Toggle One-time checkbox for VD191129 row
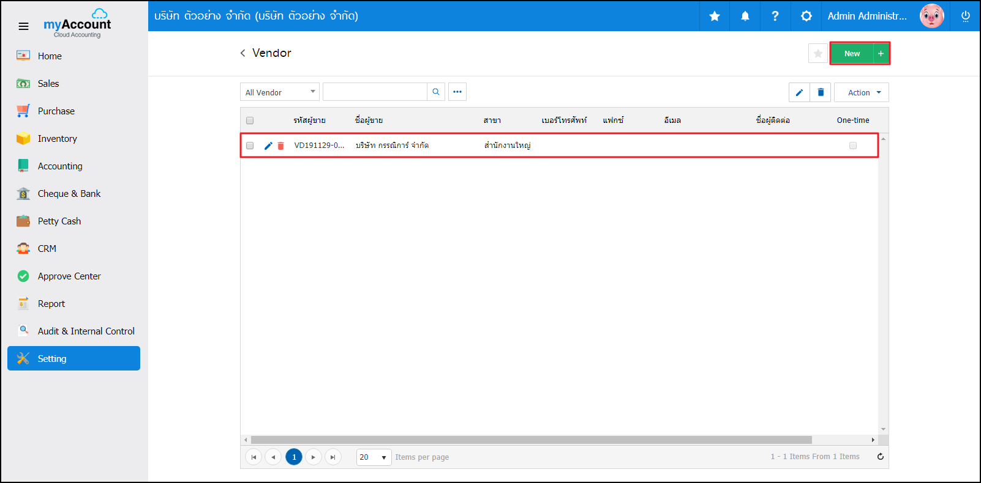Screen dimensions: 981x483 point(853,146)
